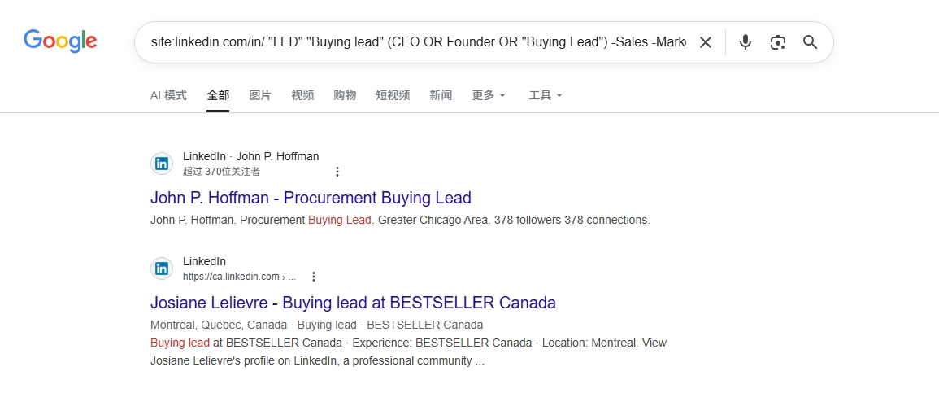Go to 短视频 short videos tab

pos(393,95)
